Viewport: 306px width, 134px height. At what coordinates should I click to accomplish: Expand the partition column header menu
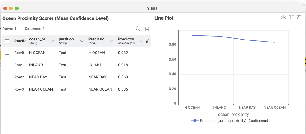(82, 41)
